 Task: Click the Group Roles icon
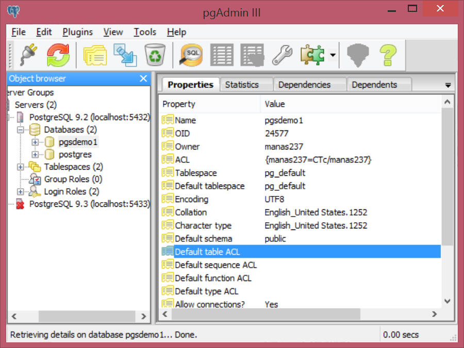coord(35,179)
